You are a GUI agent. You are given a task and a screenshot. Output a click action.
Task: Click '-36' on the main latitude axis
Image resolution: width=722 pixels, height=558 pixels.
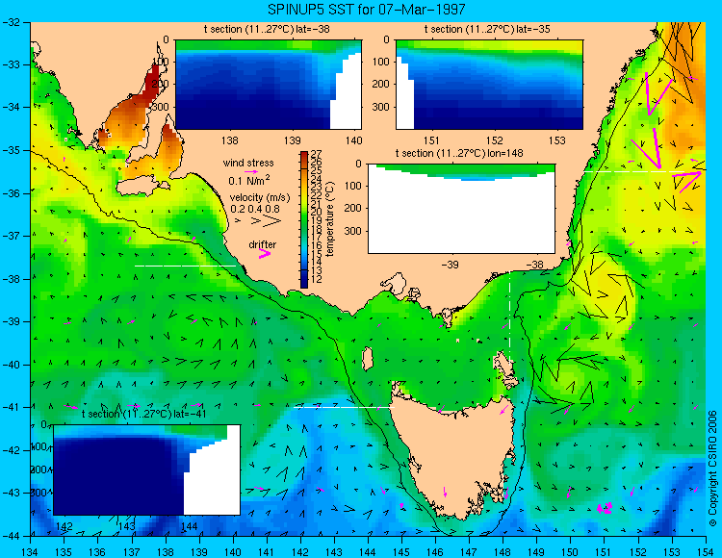pos(12,193)
